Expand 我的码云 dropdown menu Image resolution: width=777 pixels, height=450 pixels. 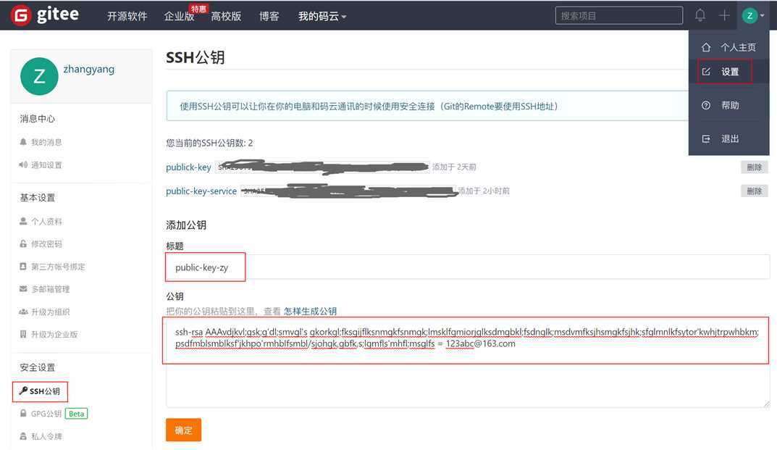322,17
